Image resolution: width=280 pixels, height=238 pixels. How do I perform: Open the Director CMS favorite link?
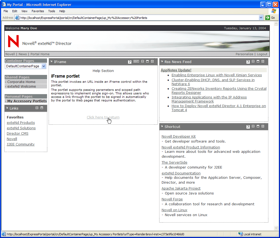(x=18, y=134)
